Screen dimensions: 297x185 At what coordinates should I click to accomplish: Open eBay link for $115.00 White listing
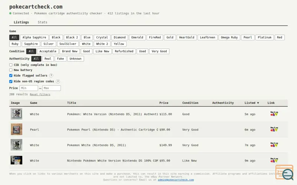[274, 114]
